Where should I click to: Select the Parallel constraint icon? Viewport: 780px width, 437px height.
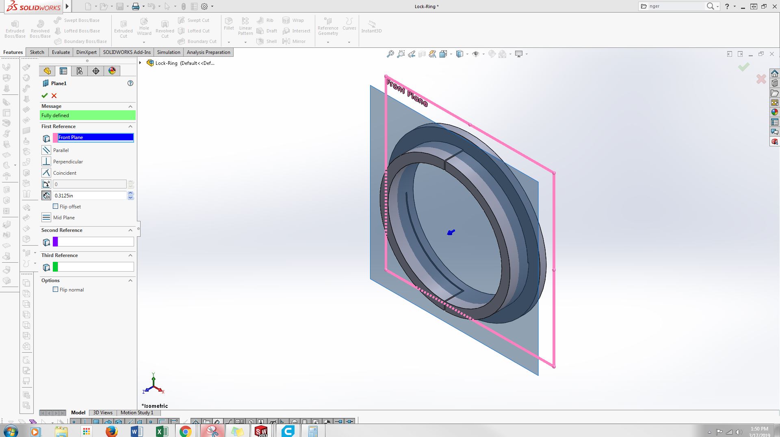pos(46,150)
